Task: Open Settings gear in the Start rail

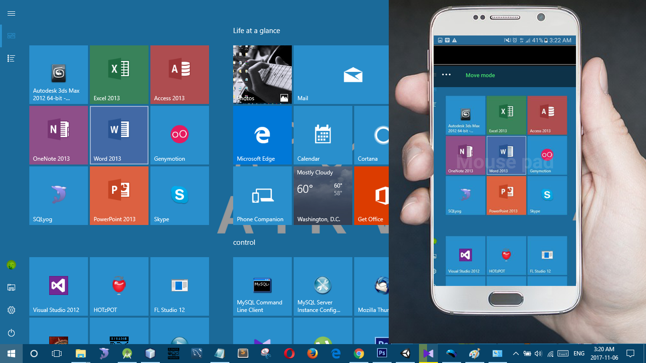Action: (x=11, y=310)
